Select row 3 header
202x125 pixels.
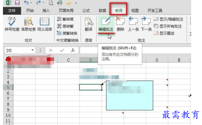point(8,76)
